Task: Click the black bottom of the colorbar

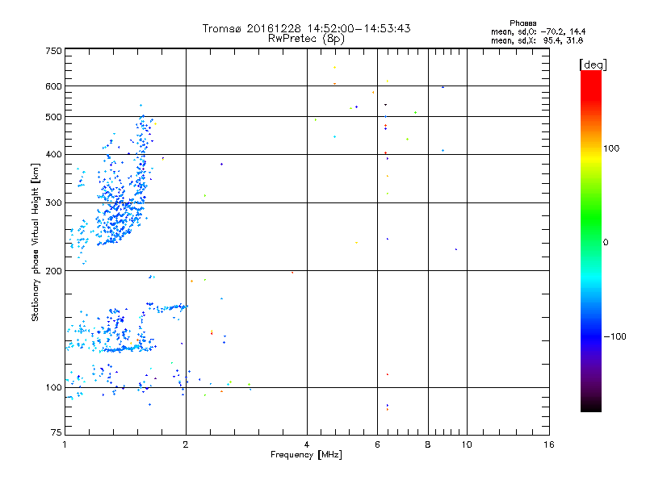Action: (591, 406)
